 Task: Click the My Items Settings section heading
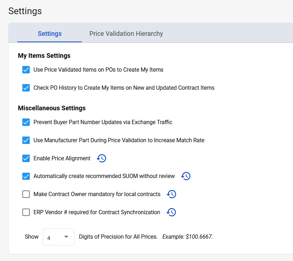(x=44, y=56)
